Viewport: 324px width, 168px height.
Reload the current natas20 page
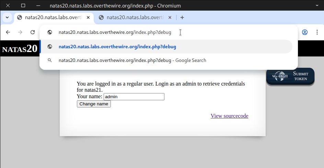pos(33,32)
